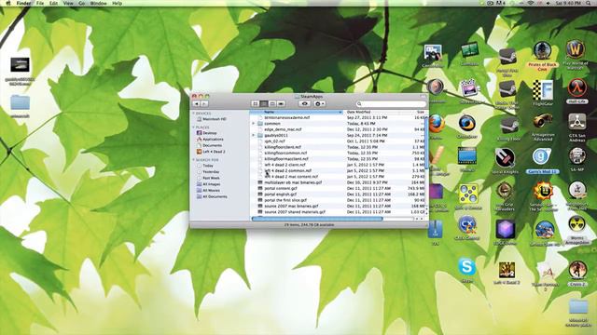Click the Quick Look eye button
The height and width of the screenshot is (335, 597).
click(x=305, y=103)
